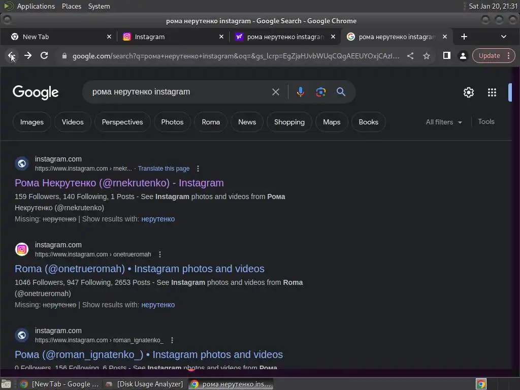
Task: Click the Google logo
Action: [x=36, y=92]
